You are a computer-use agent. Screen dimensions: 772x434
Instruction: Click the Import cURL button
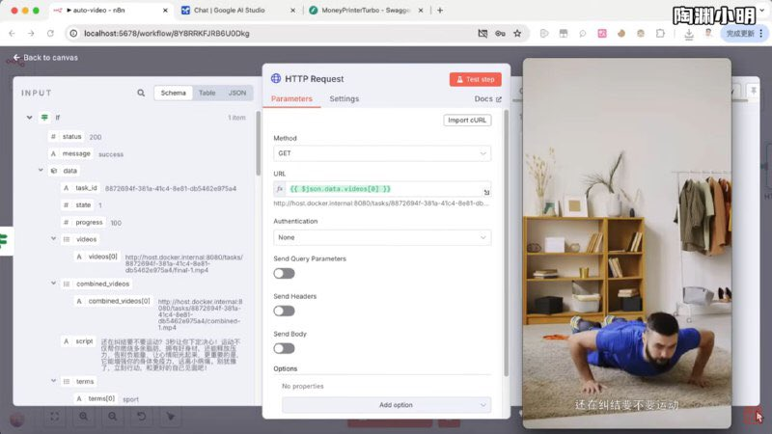[x=467, y=121]
